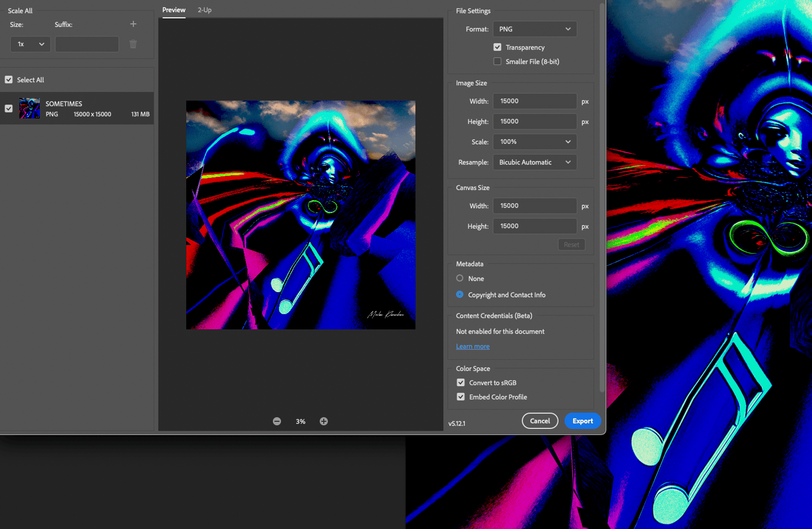Toggle Embed Color Profile checkbox
The width and height of the screenshot is (812, 529).
pyautogui.click(x=461, y=396)
